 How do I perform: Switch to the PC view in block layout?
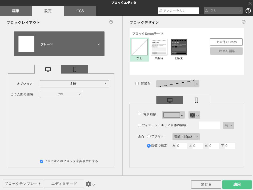click(x=48, y=69)
